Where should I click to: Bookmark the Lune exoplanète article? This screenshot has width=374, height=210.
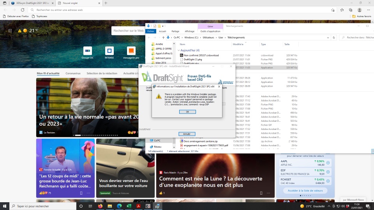pos(261,193)
